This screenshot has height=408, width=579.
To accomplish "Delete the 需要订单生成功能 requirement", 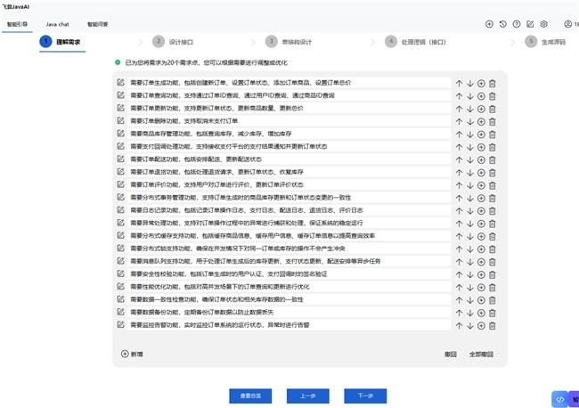I will [493, 84].
